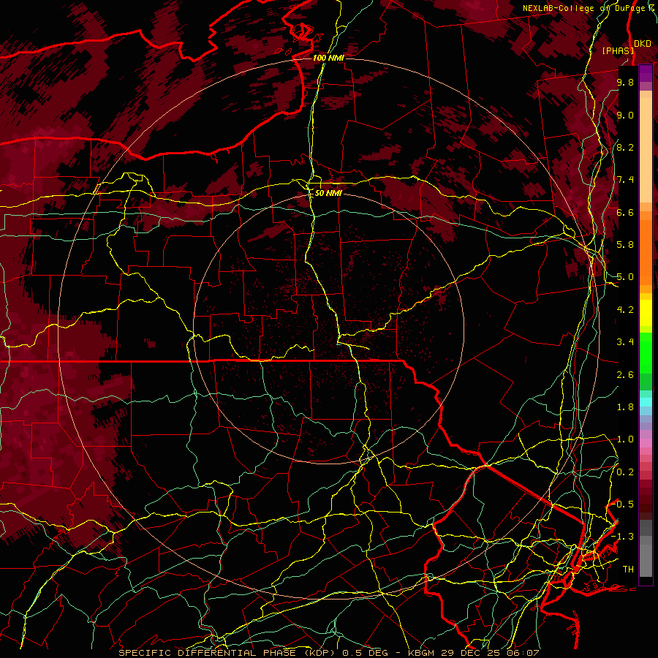
Task: Click the 5.0 scale label
Action: point(625,277)
